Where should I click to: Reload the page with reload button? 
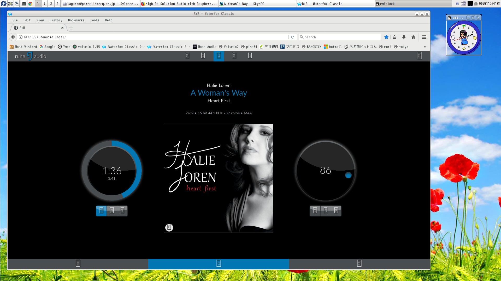(x=292, y=37)
